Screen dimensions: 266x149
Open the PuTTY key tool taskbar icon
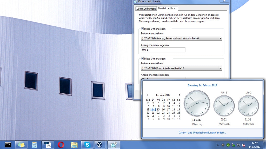pos(48,145)
